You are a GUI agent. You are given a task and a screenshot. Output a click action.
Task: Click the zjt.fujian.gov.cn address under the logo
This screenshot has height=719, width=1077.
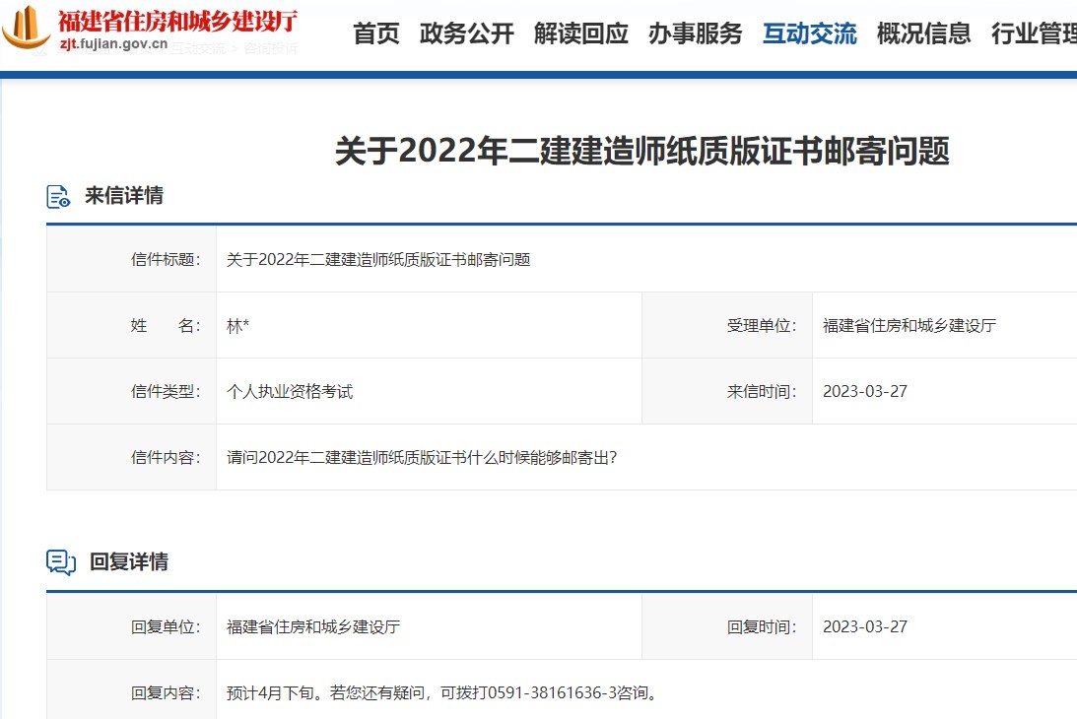click(x=112, y=45)
